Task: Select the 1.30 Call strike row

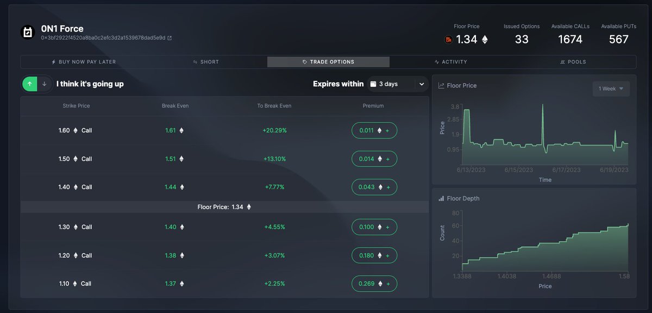Action: pos(224,227)
